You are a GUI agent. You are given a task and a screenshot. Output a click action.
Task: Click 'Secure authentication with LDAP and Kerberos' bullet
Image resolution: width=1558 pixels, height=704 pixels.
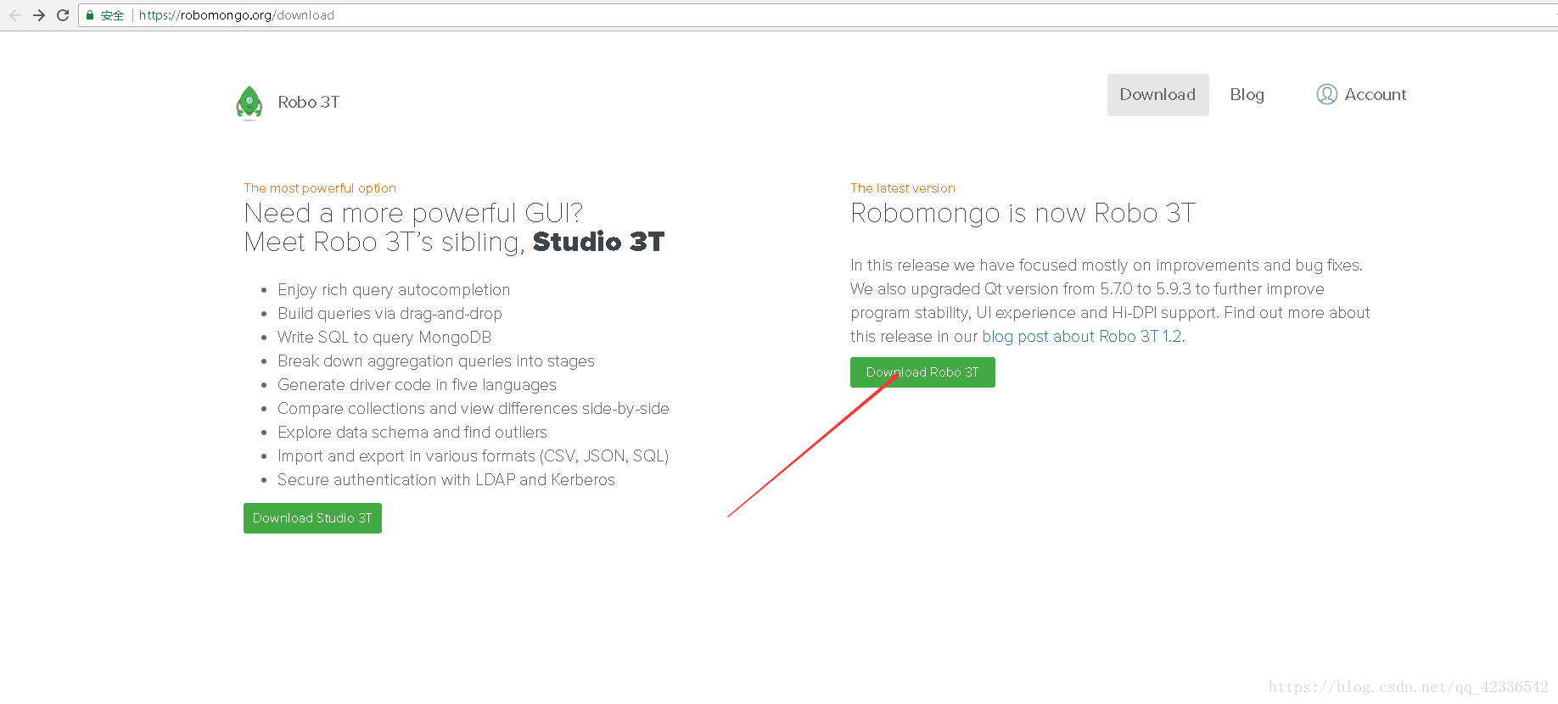point(446,480)
